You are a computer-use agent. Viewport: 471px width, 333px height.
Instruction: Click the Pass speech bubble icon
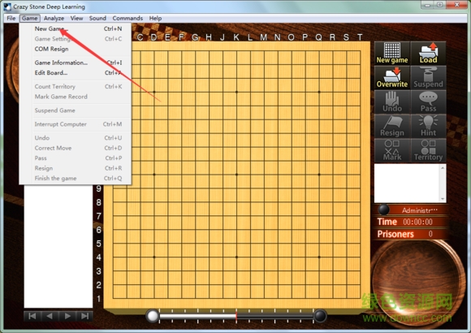pos(428,102)
